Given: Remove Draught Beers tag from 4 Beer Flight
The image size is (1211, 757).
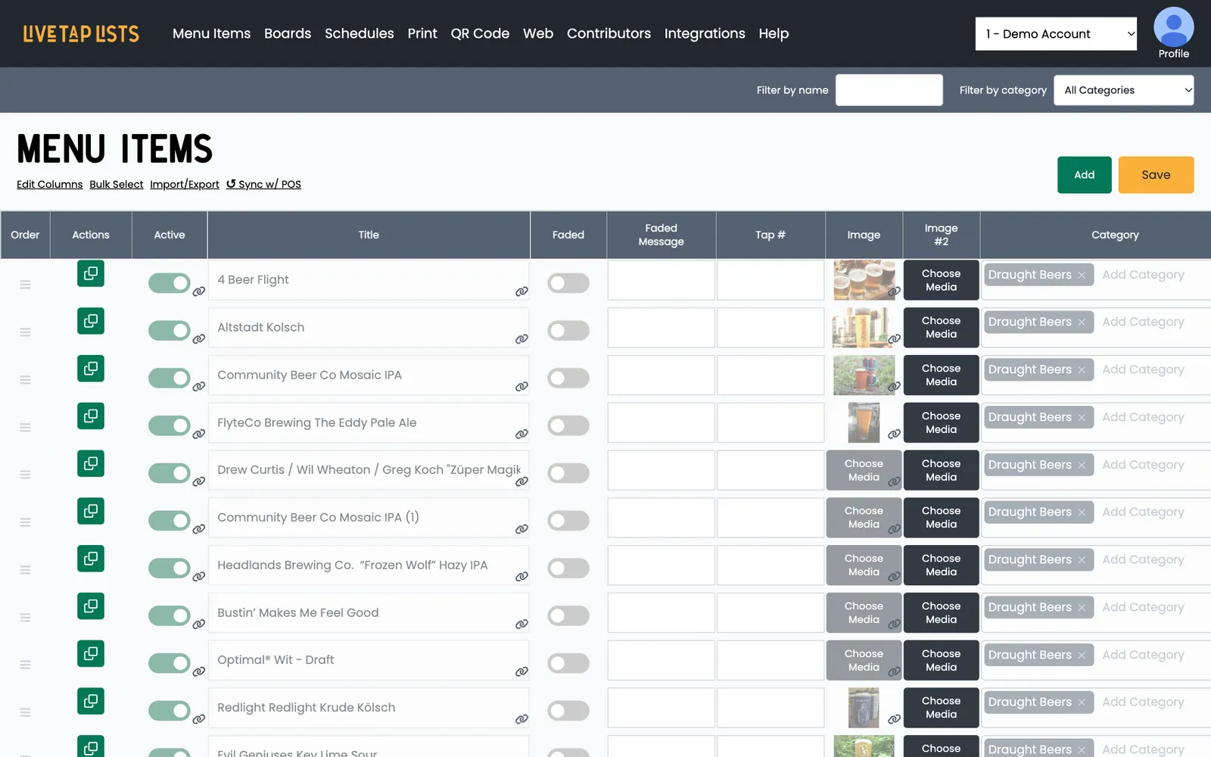Looking at the screenshot, I should tap(1082, 276).
